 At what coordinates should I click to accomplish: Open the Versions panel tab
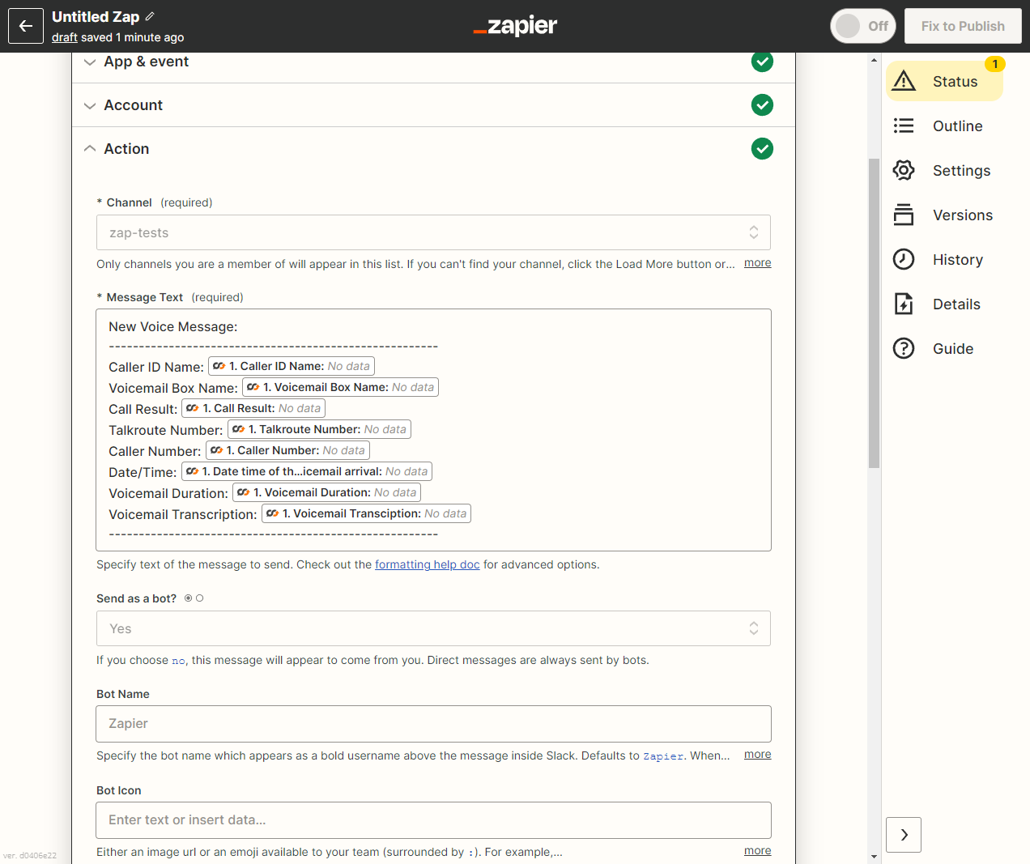944,215
